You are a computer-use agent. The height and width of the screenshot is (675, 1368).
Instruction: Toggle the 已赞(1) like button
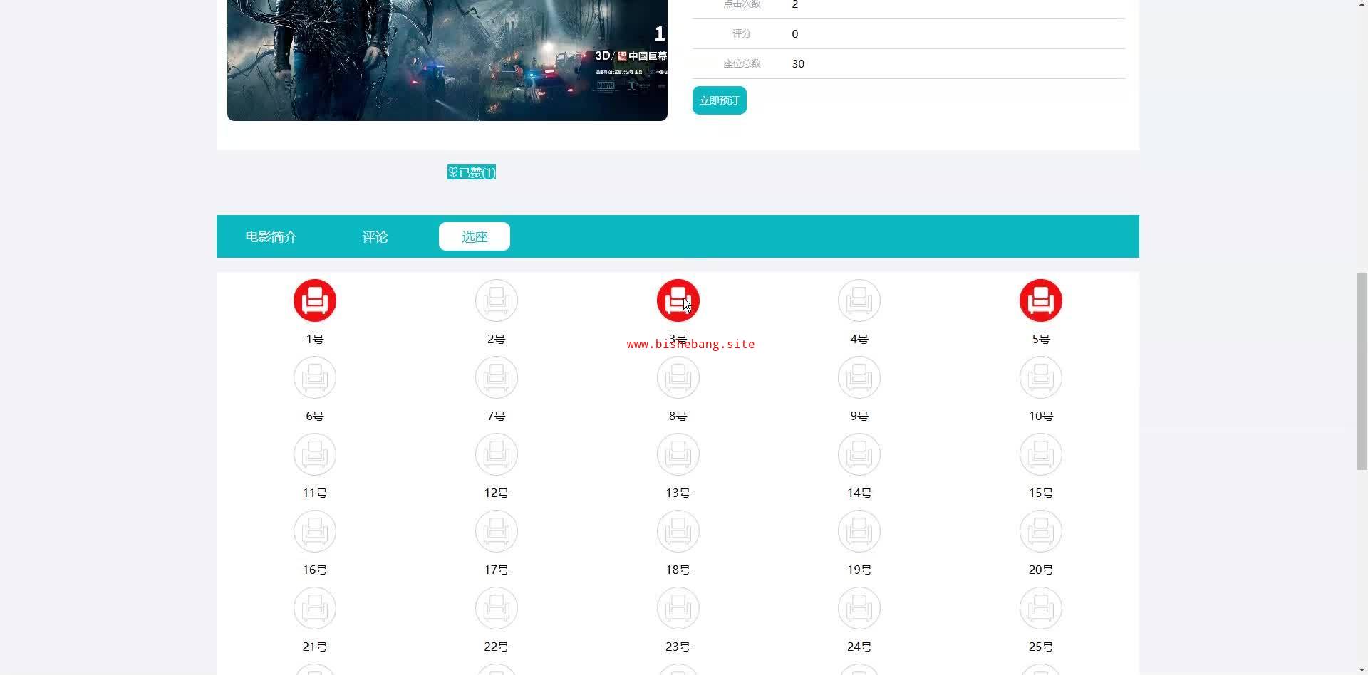(472, 172)
